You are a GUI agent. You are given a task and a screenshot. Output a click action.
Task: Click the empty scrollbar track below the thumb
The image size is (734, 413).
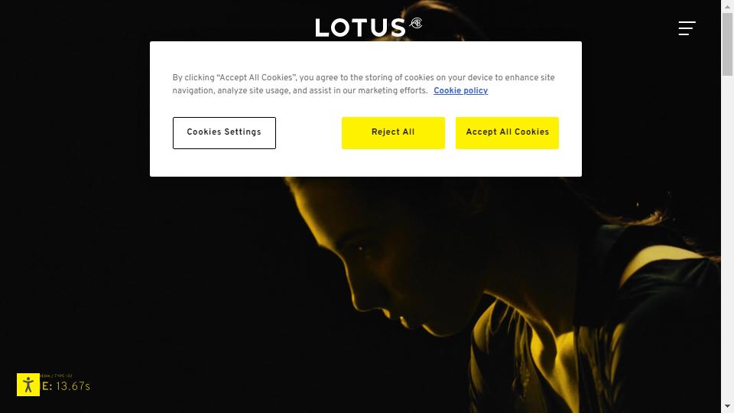pyautogui.click(x=727, y=239)
